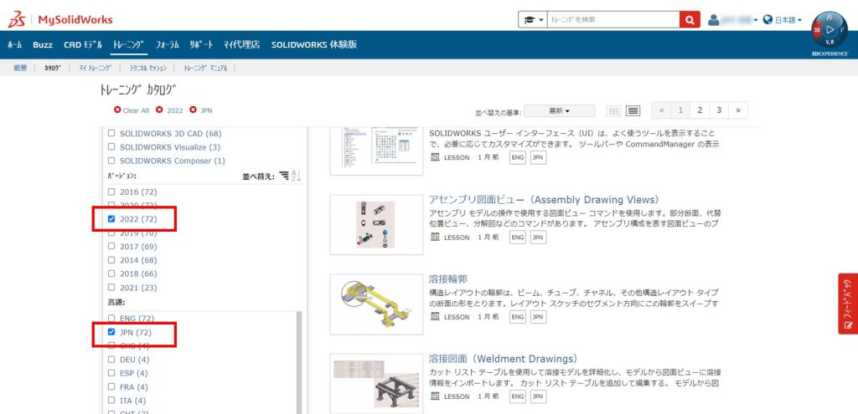Open the CAD モデル menu item
Screen dimensions: 858x414
pyautogui.click(x=83, y=45)
